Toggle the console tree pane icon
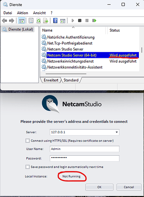This screenshot has width=144, height=197. [x=22, y=20]
